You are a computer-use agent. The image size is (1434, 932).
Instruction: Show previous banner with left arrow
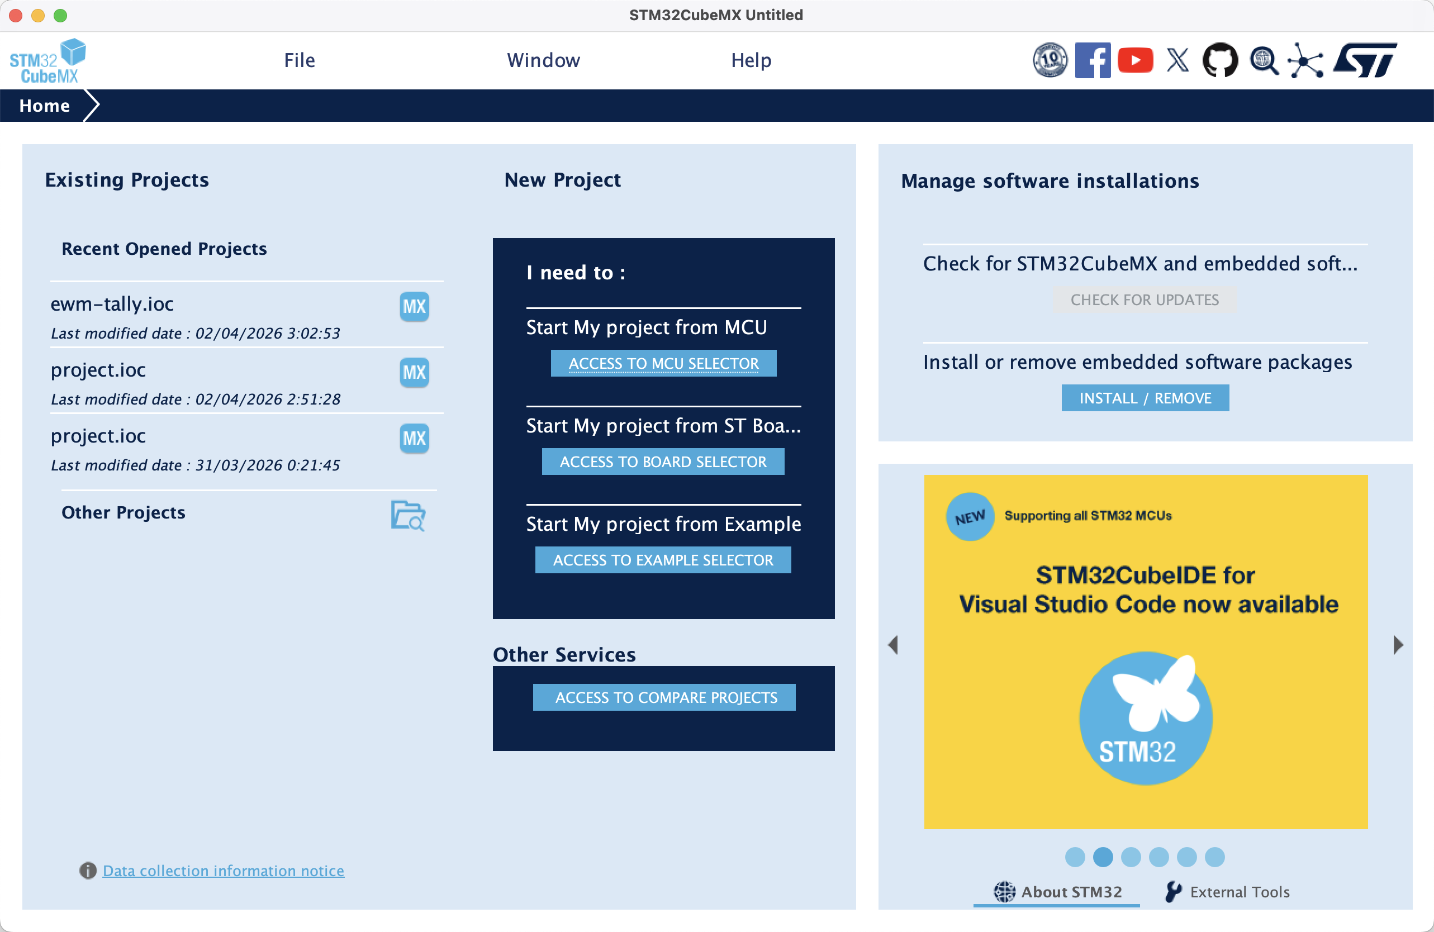click(x=894, y=645)
